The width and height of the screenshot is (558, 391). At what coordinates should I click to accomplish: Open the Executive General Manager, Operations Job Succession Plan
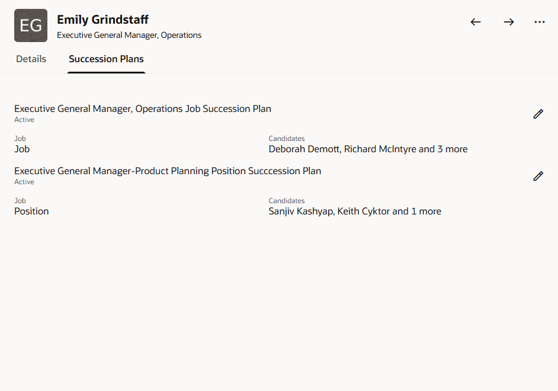click(143, 108)
